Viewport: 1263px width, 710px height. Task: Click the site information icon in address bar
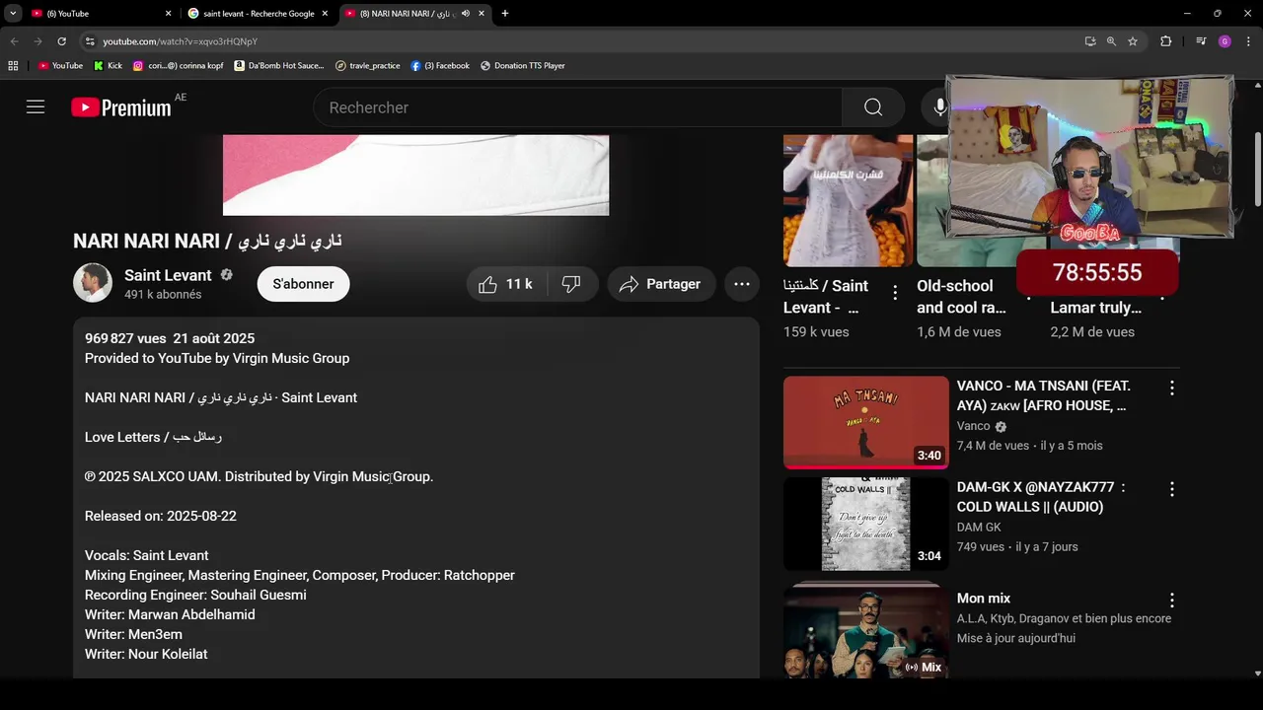click(x=90, y=41)
